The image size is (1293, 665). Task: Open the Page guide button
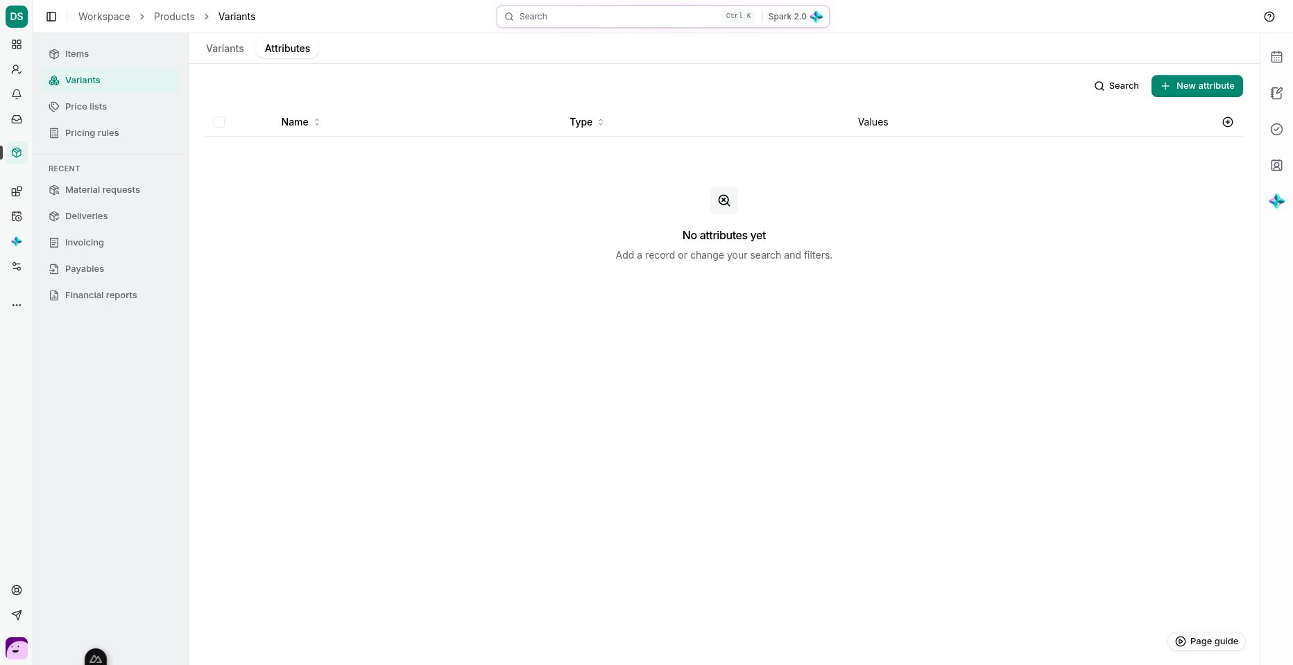(1207, 641)
